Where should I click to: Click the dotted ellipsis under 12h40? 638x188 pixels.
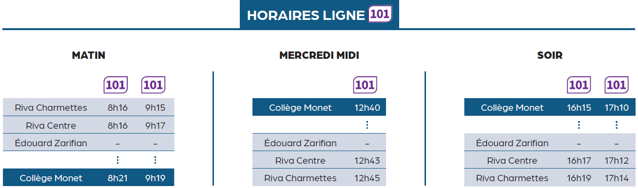[x=367, y=125]
